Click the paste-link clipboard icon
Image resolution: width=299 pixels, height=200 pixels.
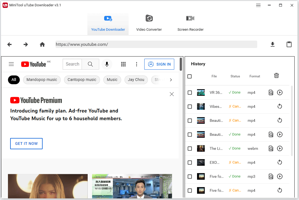(x=289, y=44)
